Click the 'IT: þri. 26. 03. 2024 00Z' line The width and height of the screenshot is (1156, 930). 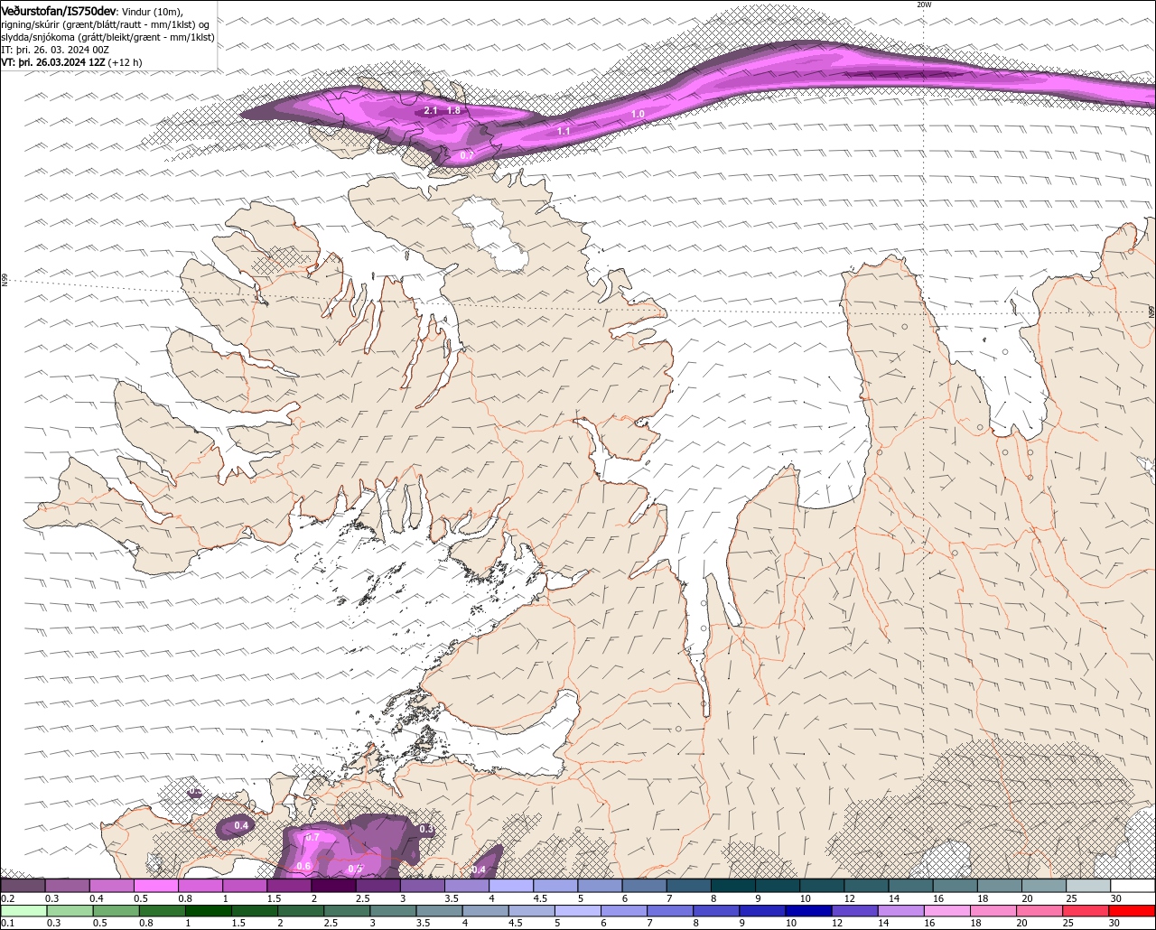tap(55, 50)
